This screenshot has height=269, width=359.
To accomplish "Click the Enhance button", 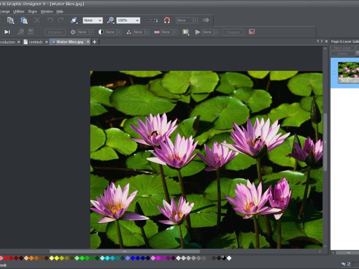I will [x=55, y=32].
